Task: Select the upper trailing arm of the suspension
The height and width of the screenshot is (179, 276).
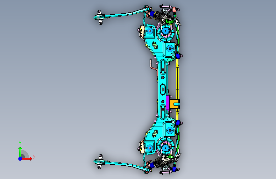Action: click(123, 14)
